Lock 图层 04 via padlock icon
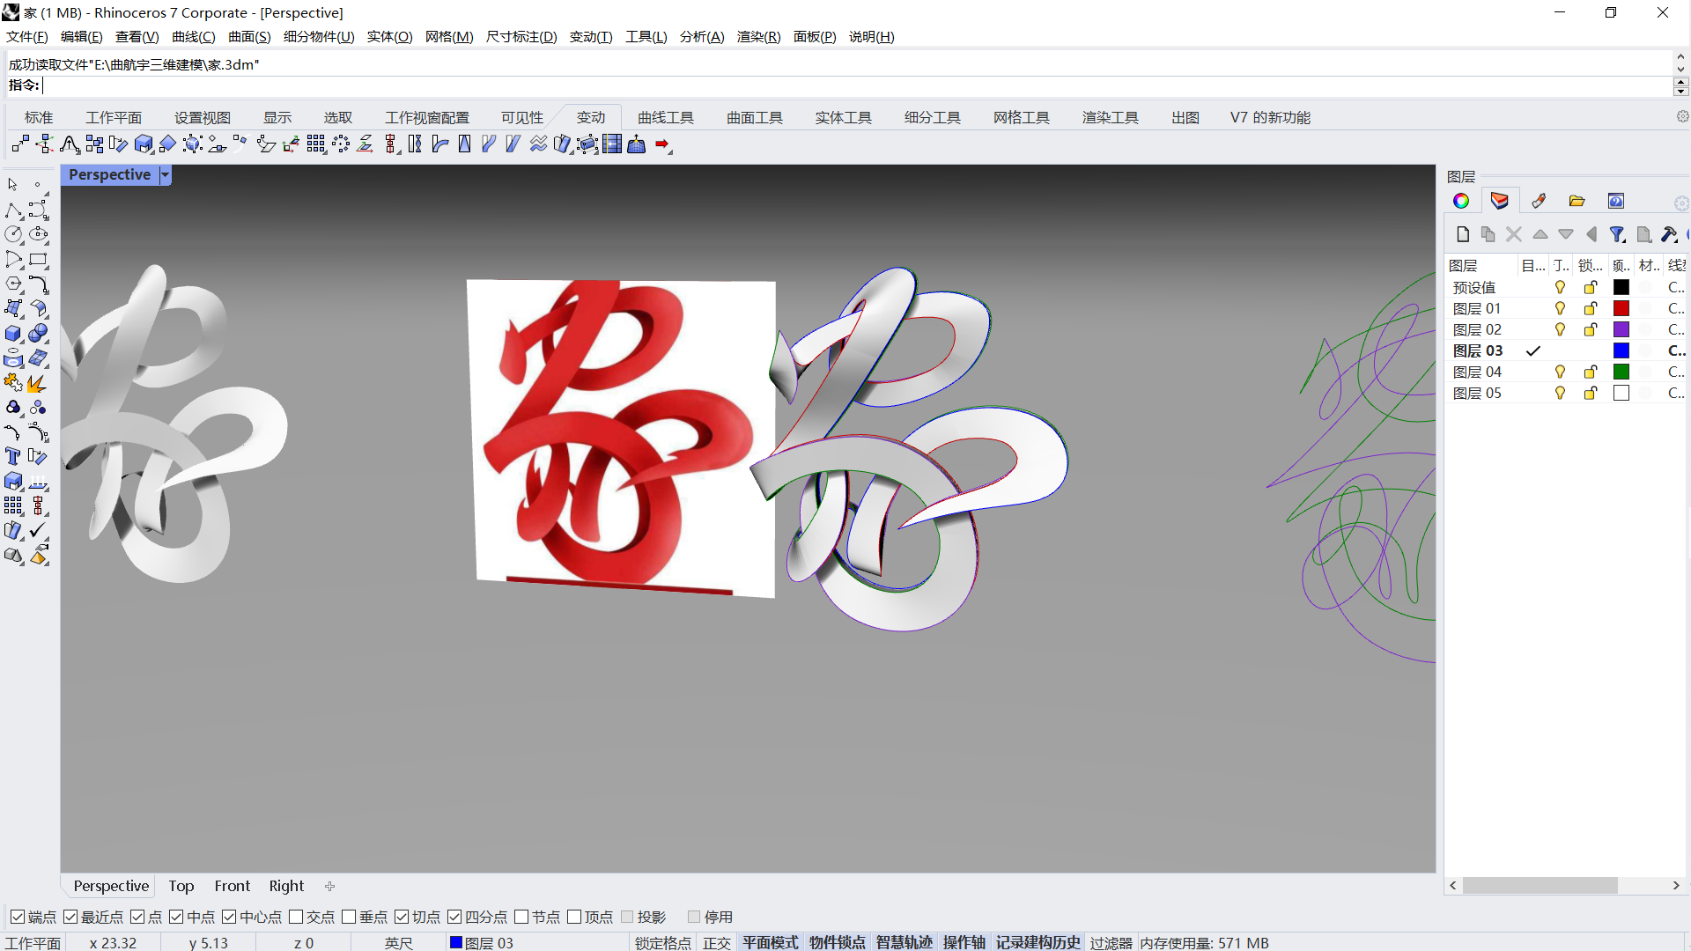 [x=1591, y=372]
